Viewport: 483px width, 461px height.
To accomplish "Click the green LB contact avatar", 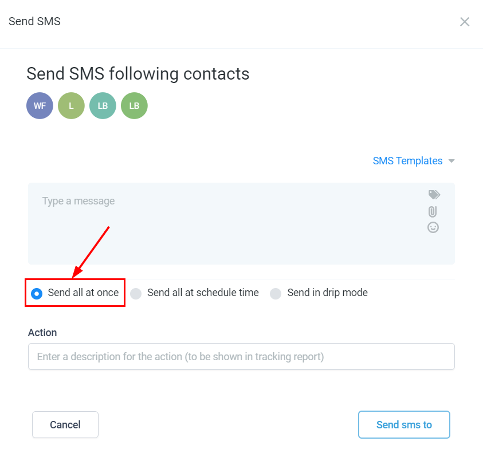I will point(134,106).
